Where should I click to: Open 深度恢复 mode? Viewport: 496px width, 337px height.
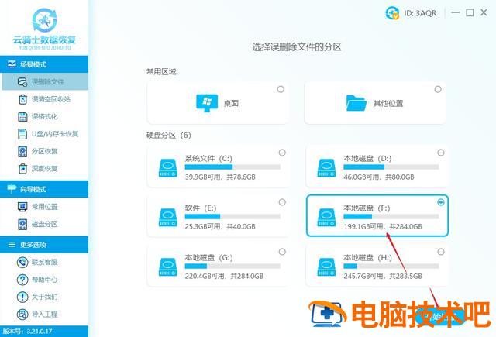coord(45,169)
